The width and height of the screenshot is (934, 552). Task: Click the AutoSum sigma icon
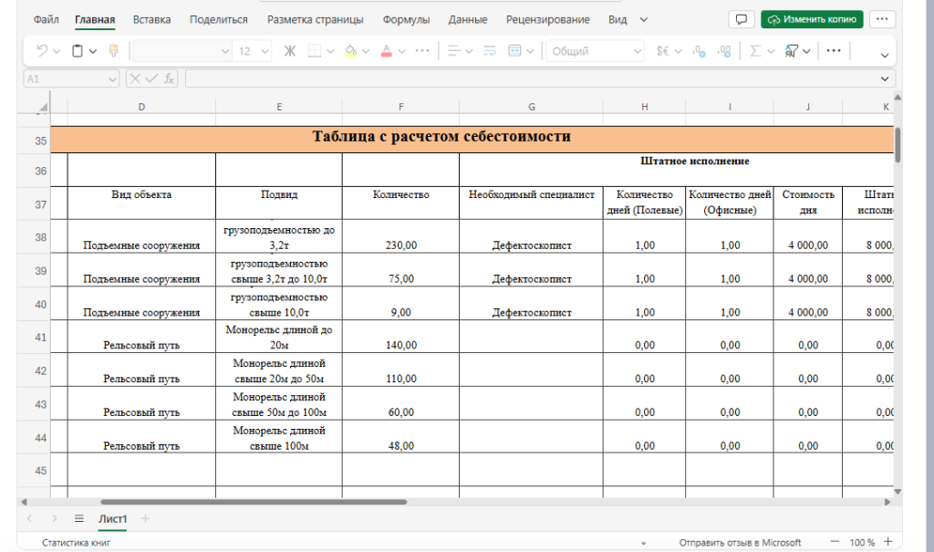(x=755, y=51)
